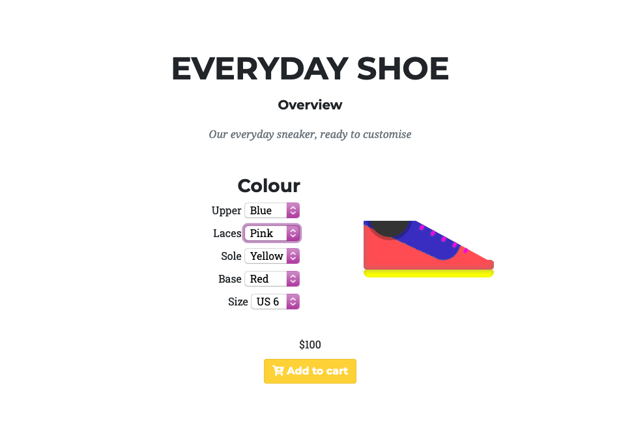Screen dimensions: 619x424
Task: Click the Colour section heading
Action: (269, 186)
